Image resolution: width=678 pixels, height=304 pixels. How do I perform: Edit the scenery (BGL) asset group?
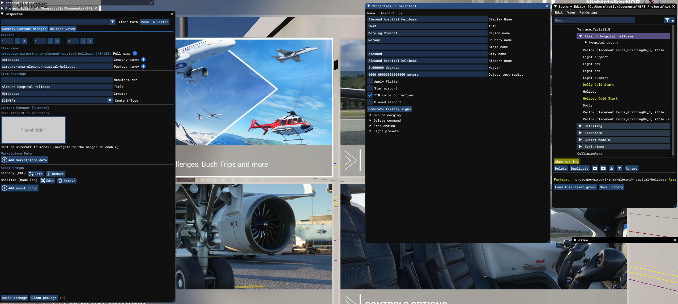pyautogui.click(x=36, y=174)
